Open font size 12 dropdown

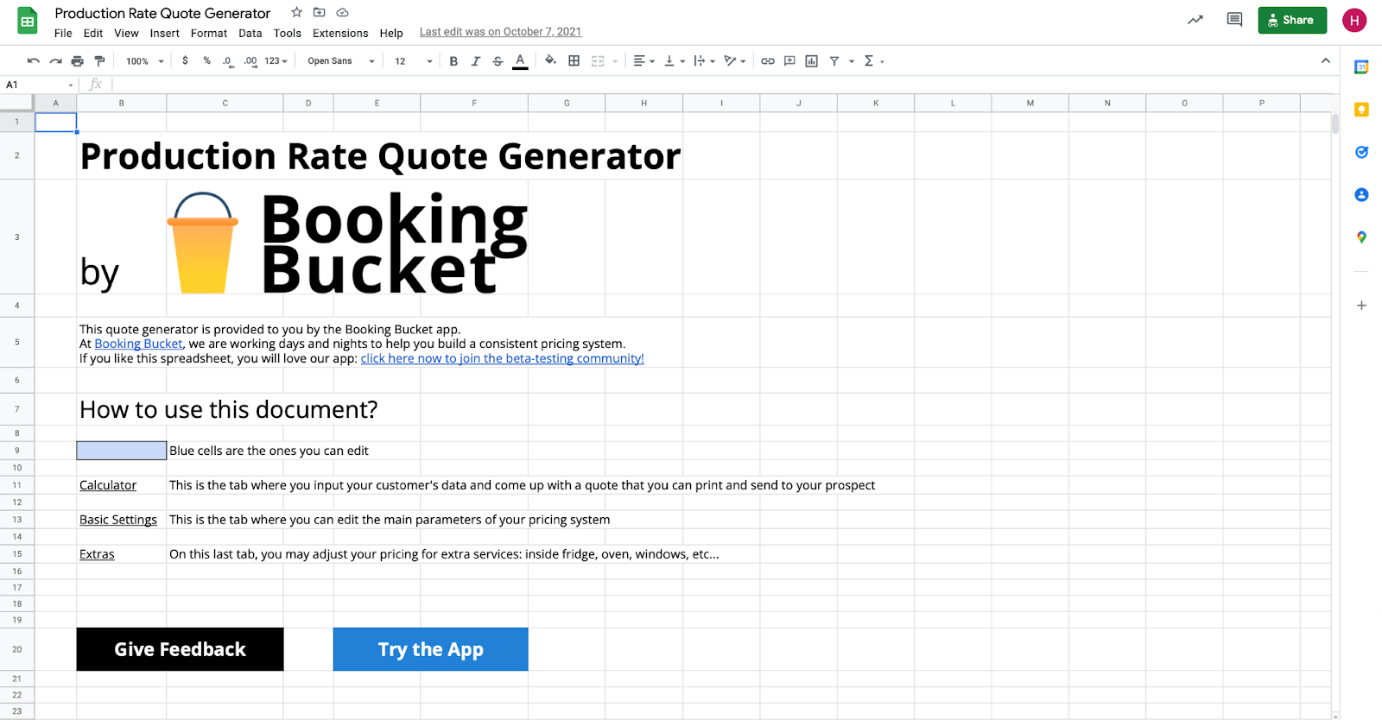pos(414,61)
